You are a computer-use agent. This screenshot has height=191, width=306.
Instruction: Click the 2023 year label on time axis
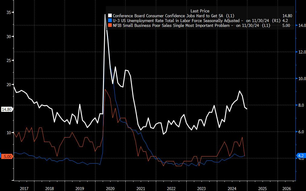tap(201, 189)
